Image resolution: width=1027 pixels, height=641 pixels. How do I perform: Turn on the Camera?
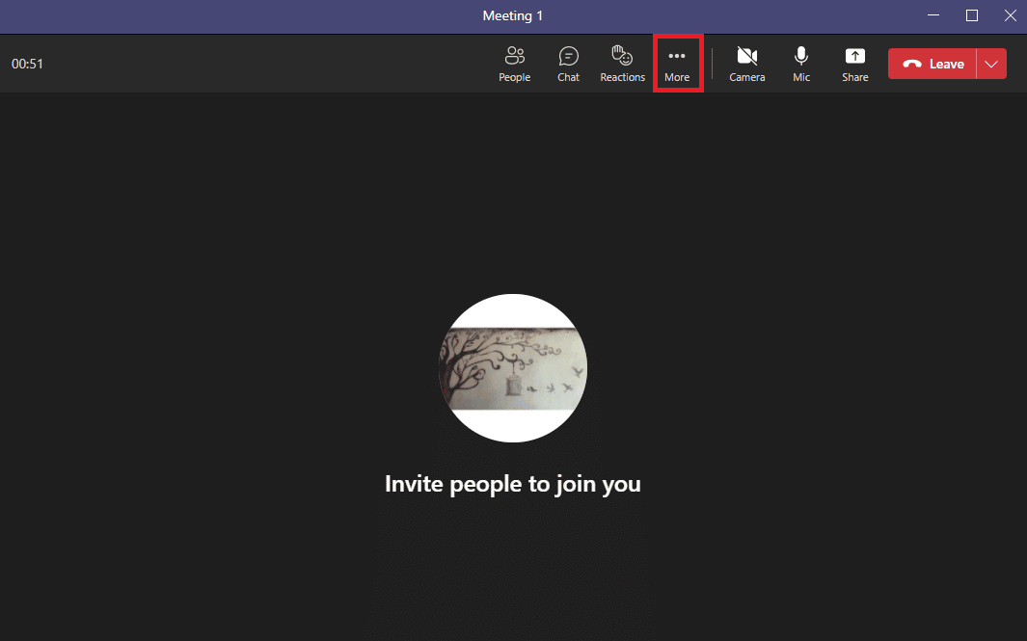click(x=746, y=64)
